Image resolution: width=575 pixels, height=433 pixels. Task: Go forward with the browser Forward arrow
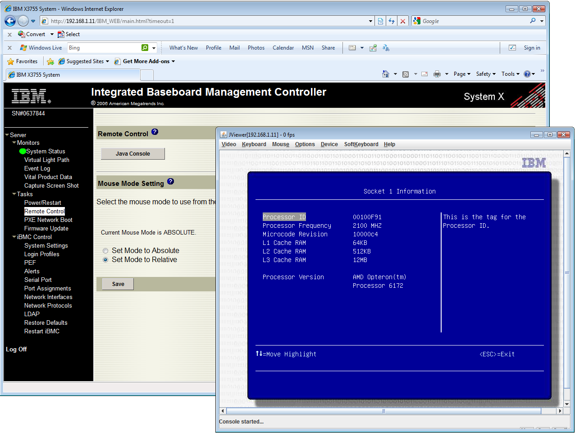click(x=23, y=21)
